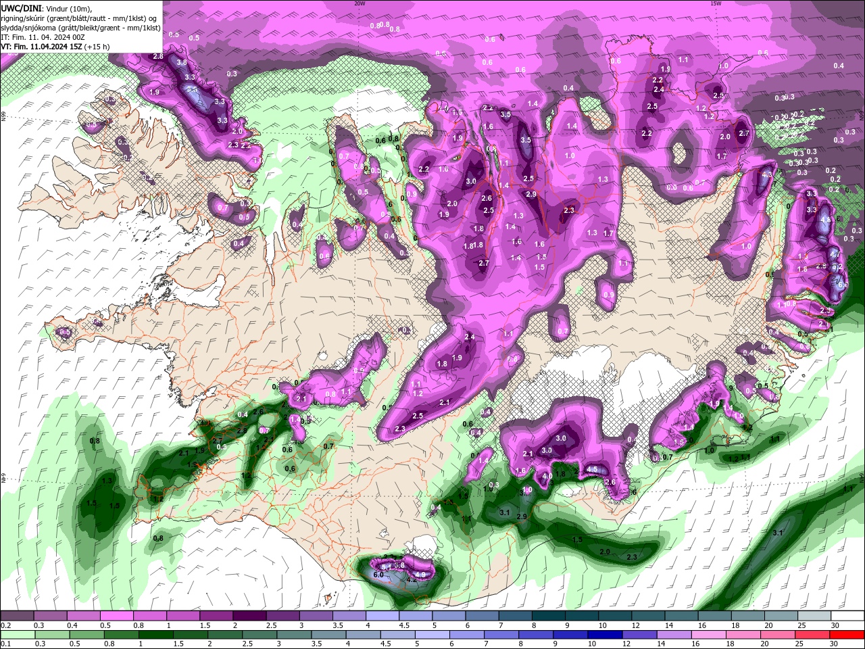Click the '4.2' value on the southern glacier

point(411,580)
